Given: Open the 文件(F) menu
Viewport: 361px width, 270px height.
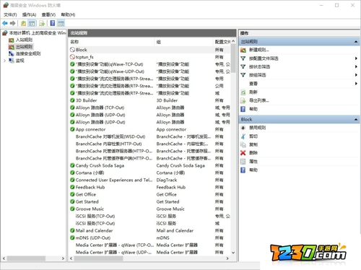Looking at the screenshot, I should pos(10,14).
